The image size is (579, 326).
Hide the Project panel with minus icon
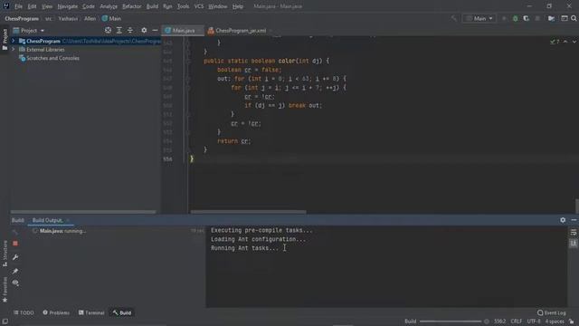coord(155,30)
